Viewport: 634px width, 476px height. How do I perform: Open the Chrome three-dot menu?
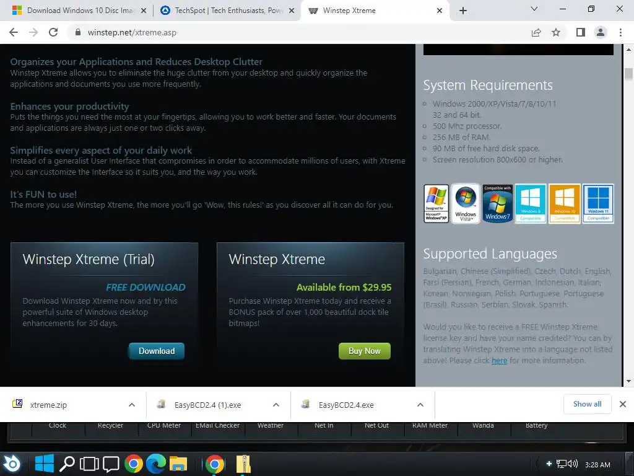coord(620,32)
